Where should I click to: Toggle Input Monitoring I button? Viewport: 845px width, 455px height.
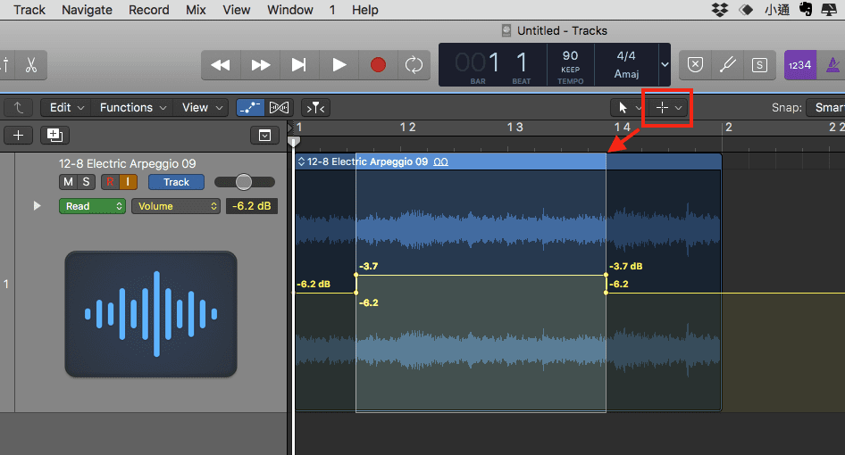tap(129, 182)
